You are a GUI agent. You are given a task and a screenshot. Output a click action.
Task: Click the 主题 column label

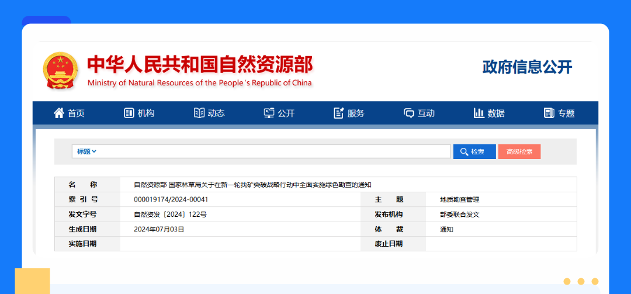coord(389,200)
